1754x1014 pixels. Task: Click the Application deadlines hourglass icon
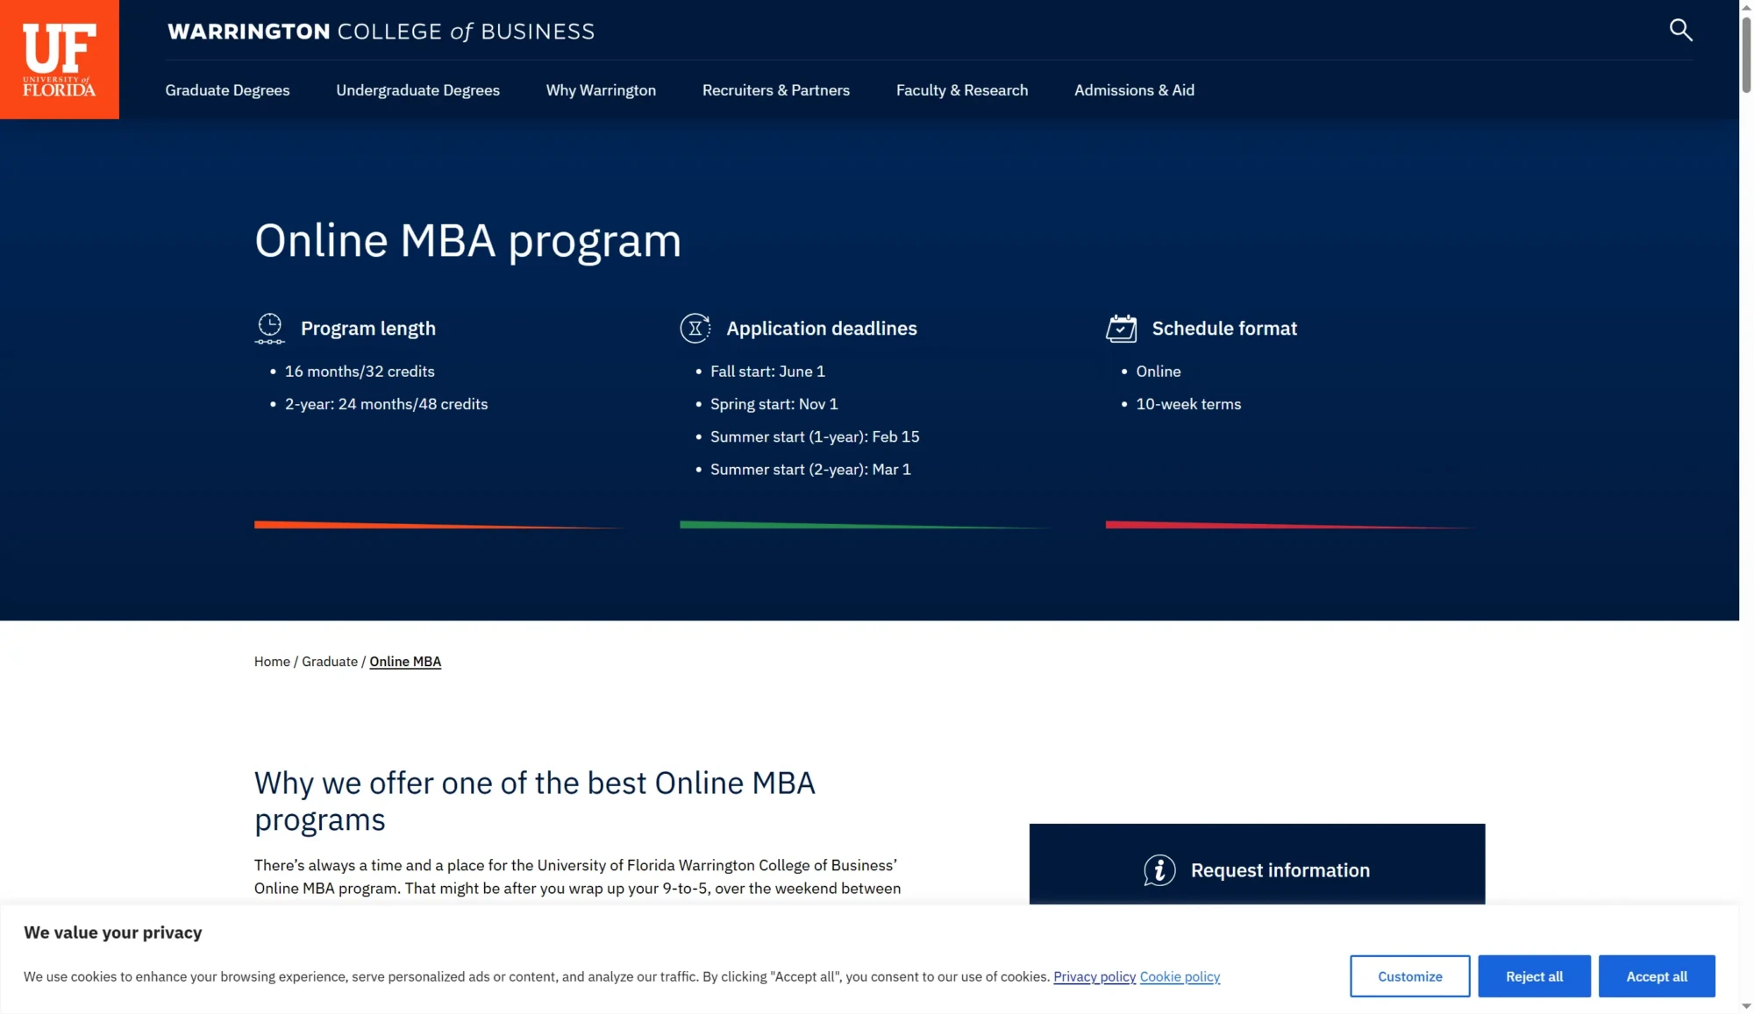695,329
